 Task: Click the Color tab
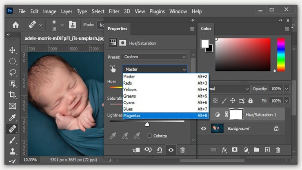206,29
